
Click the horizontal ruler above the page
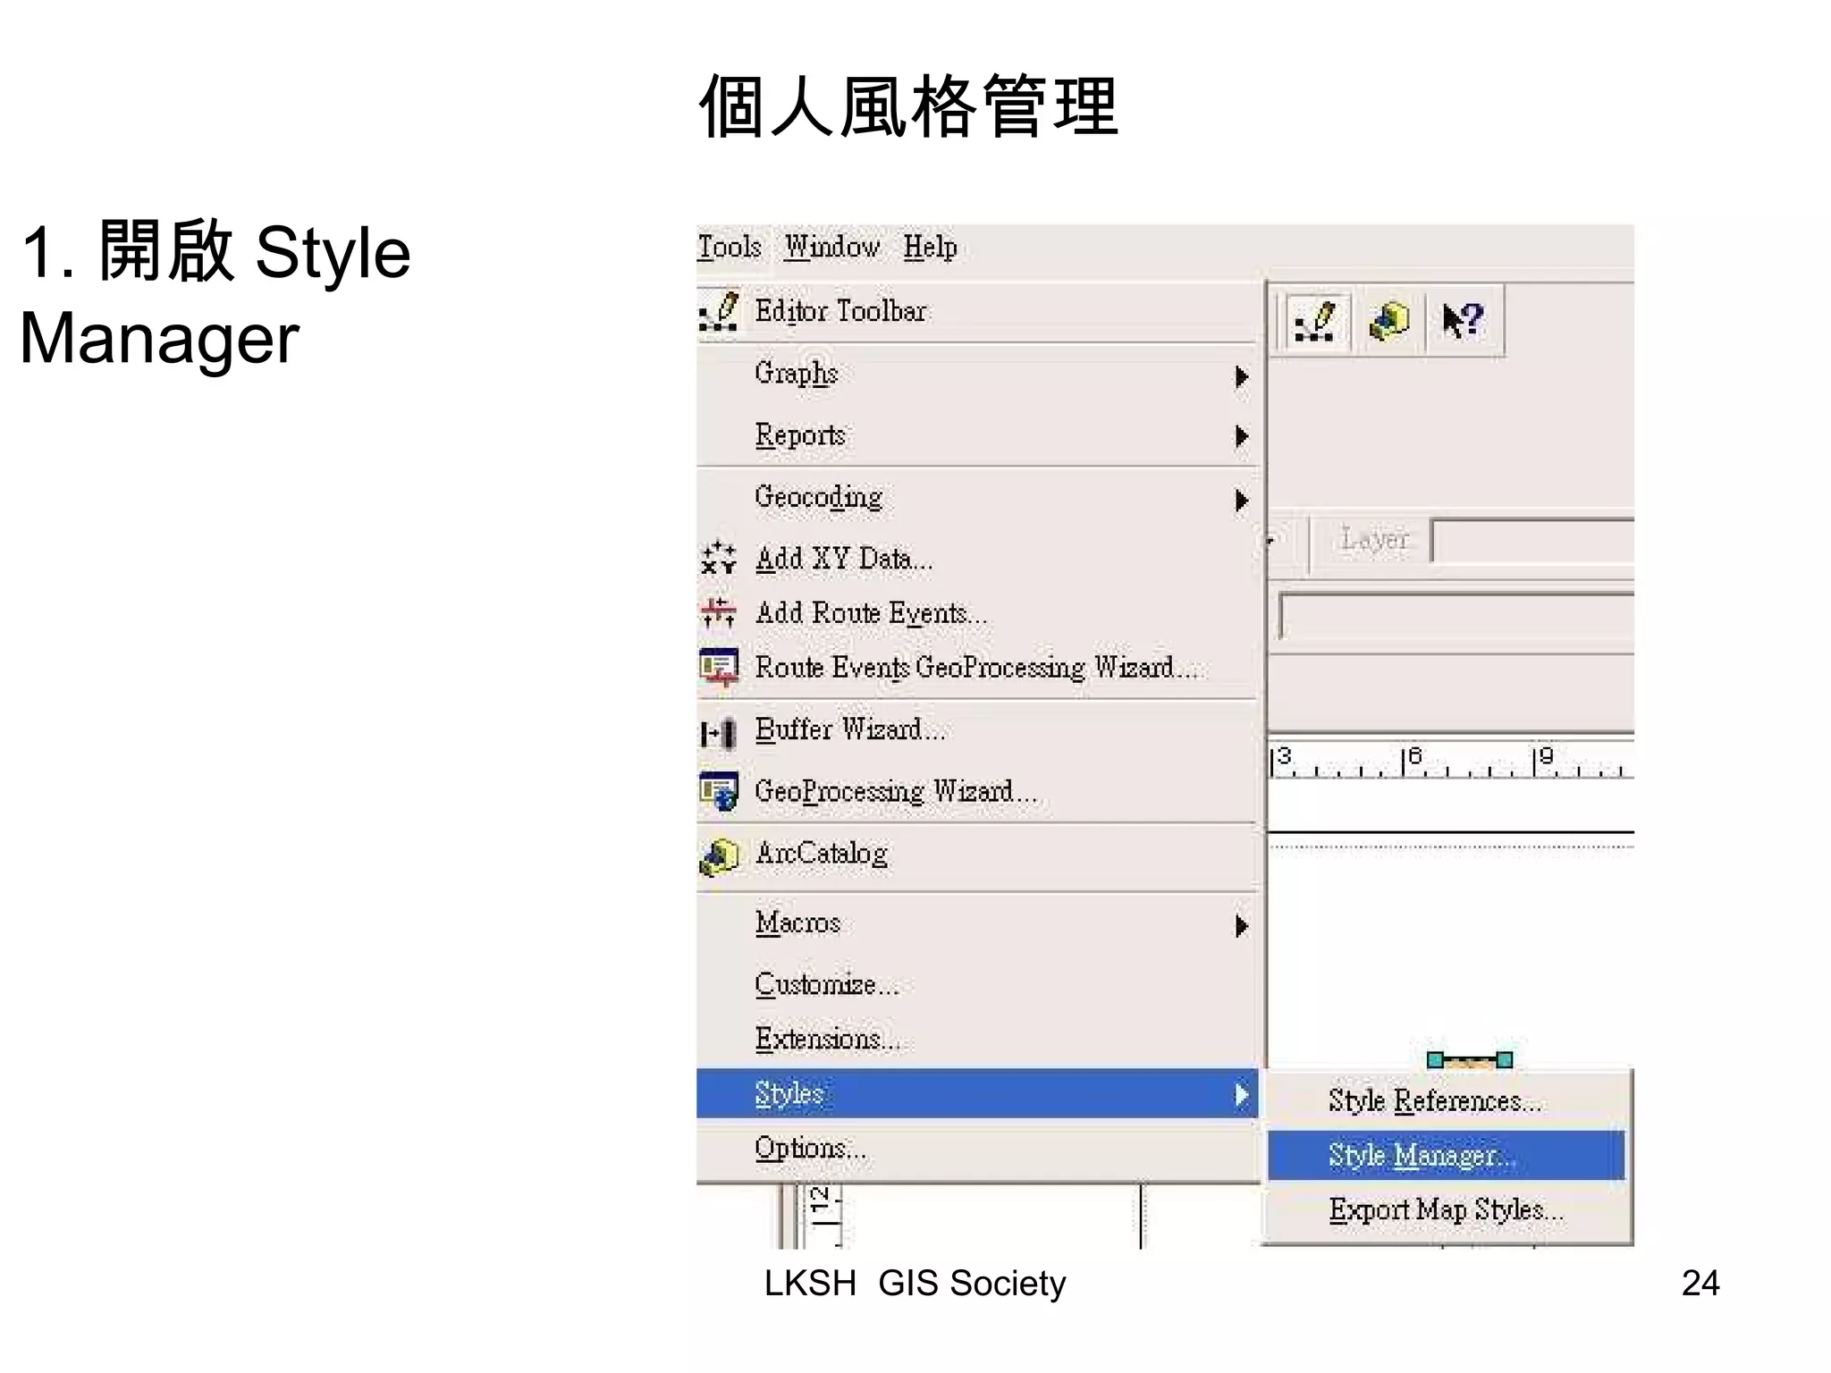(1451, 761)
